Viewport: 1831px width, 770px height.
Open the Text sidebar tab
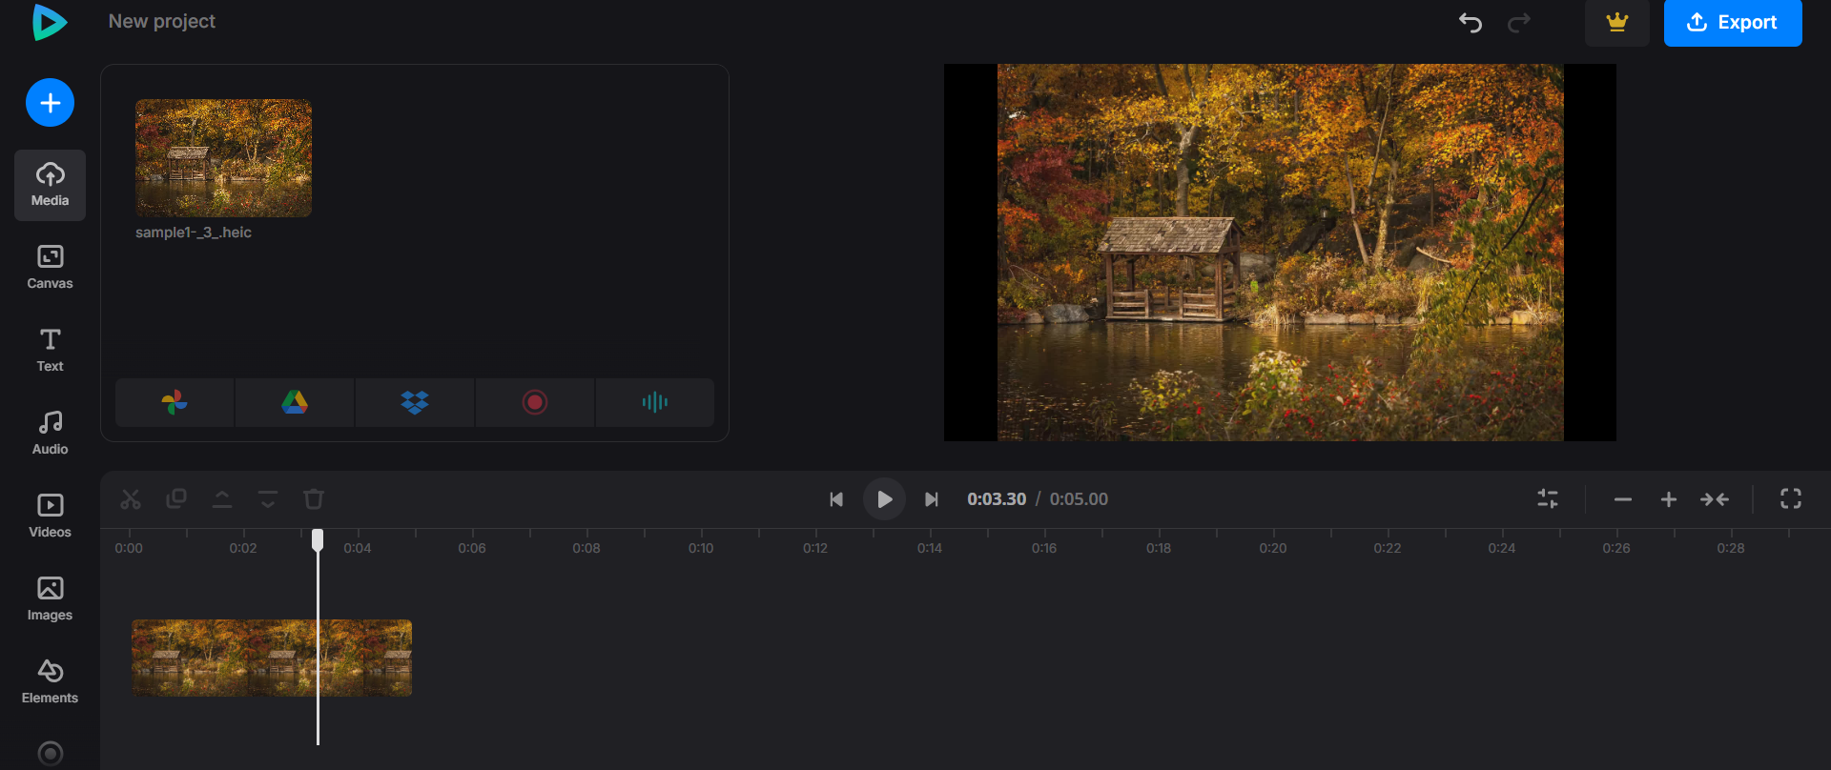(50, 351)
